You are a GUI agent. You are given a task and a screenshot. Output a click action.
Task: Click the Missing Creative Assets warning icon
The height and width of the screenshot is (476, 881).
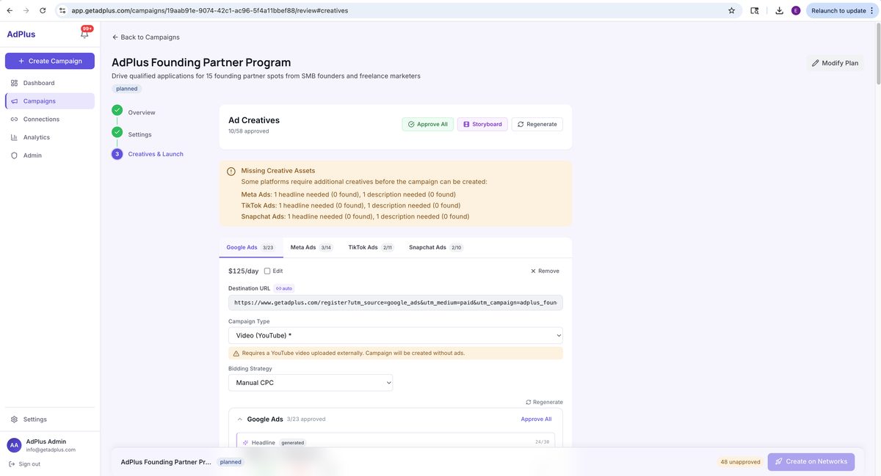231,171
